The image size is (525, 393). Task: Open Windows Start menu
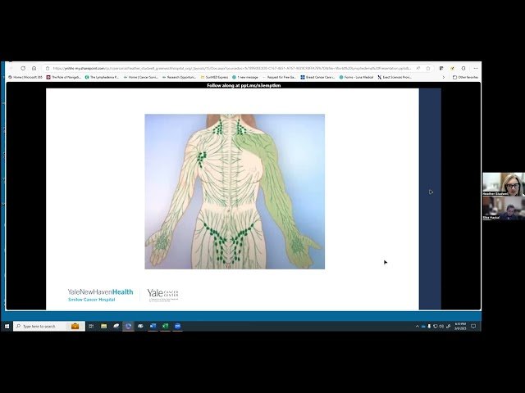[7, 326]
